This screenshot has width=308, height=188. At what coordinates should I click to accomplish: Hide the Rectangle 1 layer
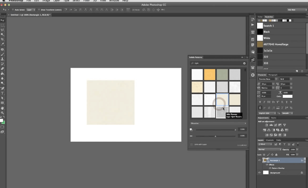pos(259,160)
